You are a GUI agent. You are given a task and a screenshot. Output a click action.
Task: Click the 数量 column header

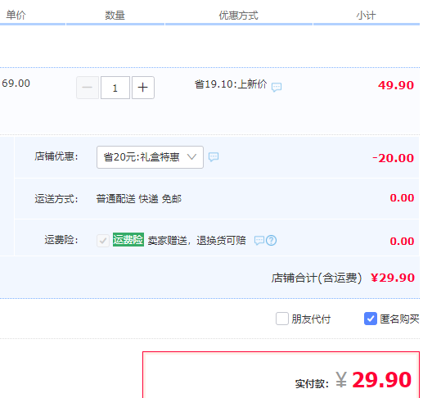tap(115, 16)
